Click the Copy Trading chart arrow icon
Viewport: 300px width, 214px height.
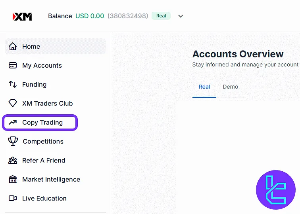(13, 122)
